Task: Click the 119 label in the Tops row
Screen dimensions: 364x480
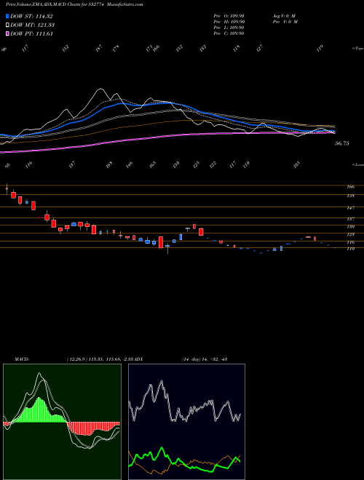Action: (x=320, y=48)
